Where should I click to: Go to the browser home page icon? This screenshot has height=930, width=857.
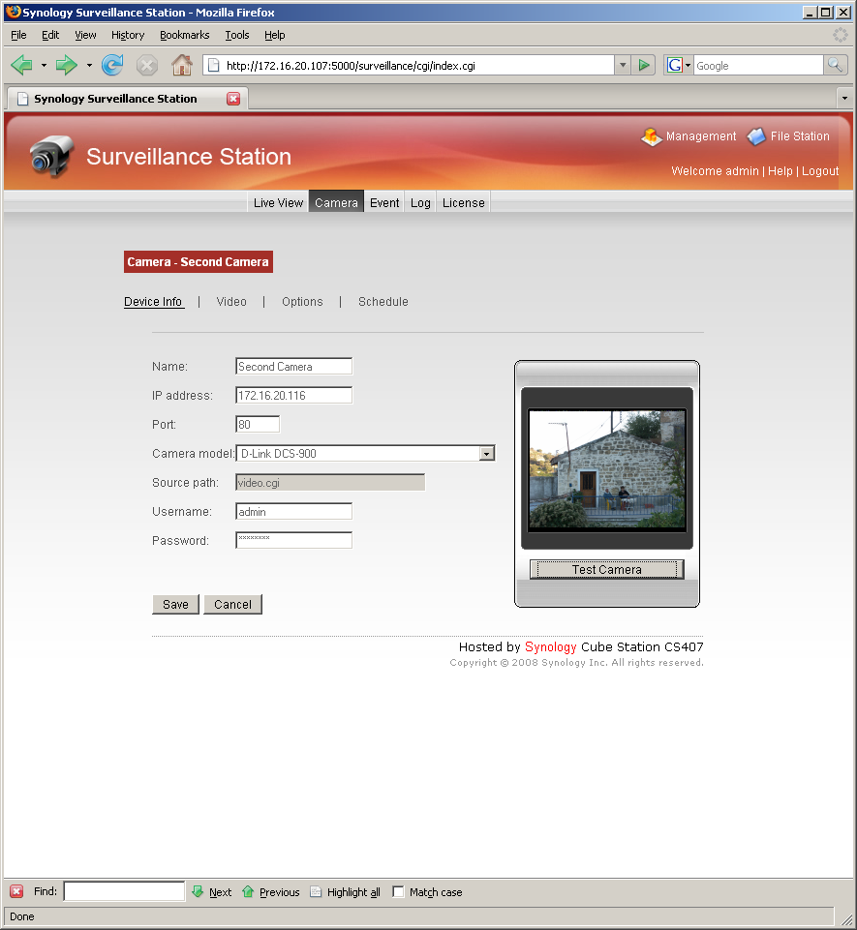click(x=182, y=65)
